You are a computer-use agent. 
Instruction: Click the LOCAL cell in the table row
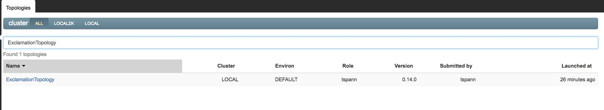click(x=230, y=80)
